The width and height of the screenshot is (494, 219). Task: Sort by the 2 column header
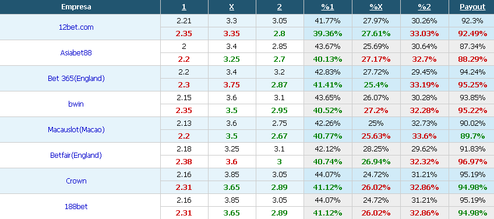[x=280, y=7]
